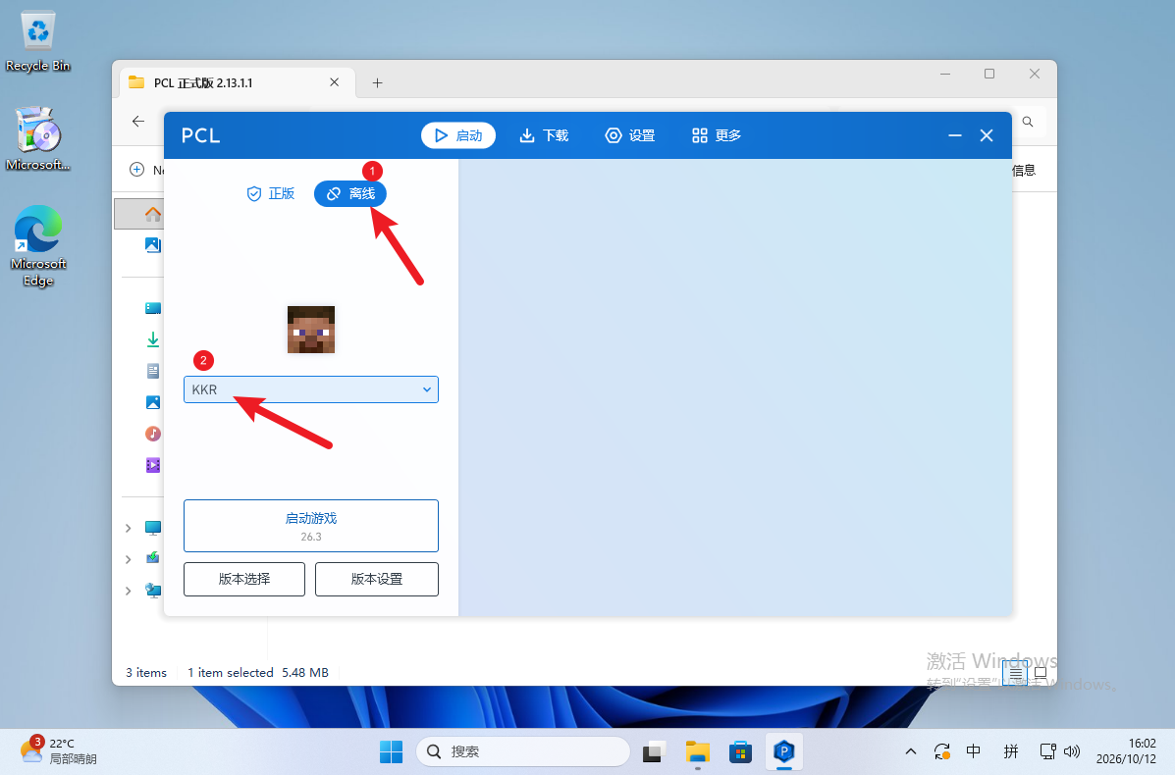The image size is (1175, 775).
Task: Select This PC icon in Explorer sidebar
Action: pos(153,528)
